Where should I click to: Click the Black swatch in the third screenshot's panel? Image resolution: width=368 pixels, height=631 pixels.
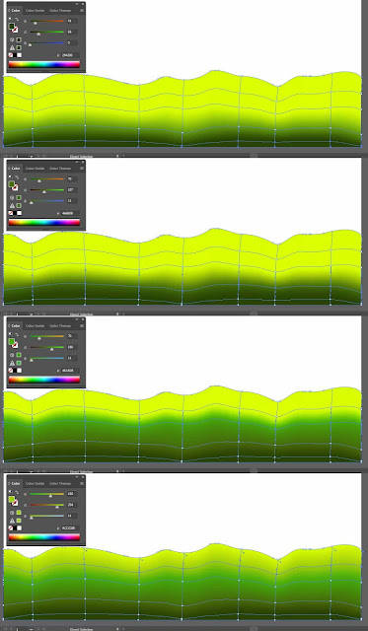pos(15,371)
